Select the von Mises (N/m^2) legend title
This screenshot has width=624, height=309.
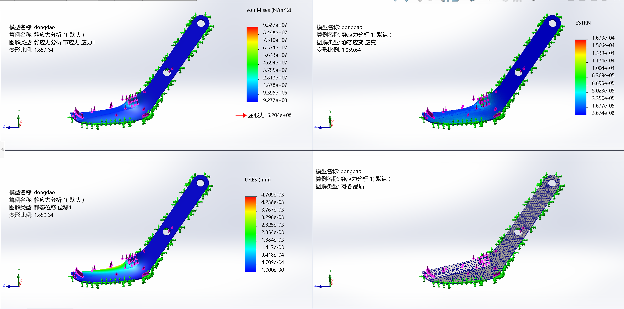point(269,10)
